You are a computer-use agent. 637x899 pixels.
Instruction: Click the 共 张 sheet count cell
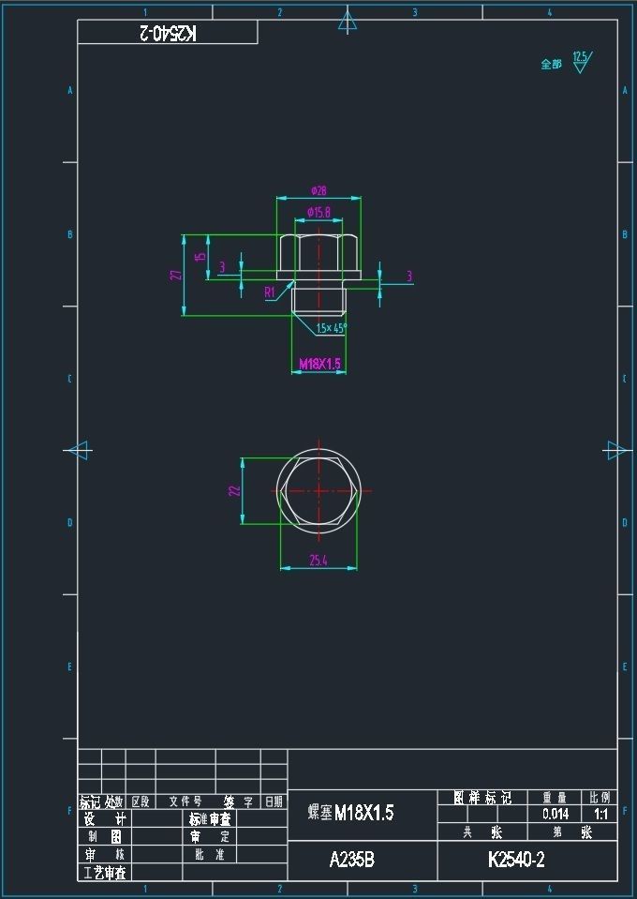(x=482, y=832)
